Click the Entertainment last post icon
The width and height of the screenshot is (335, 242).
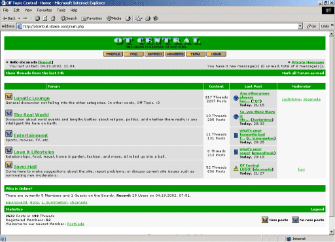tap(236, 135)
